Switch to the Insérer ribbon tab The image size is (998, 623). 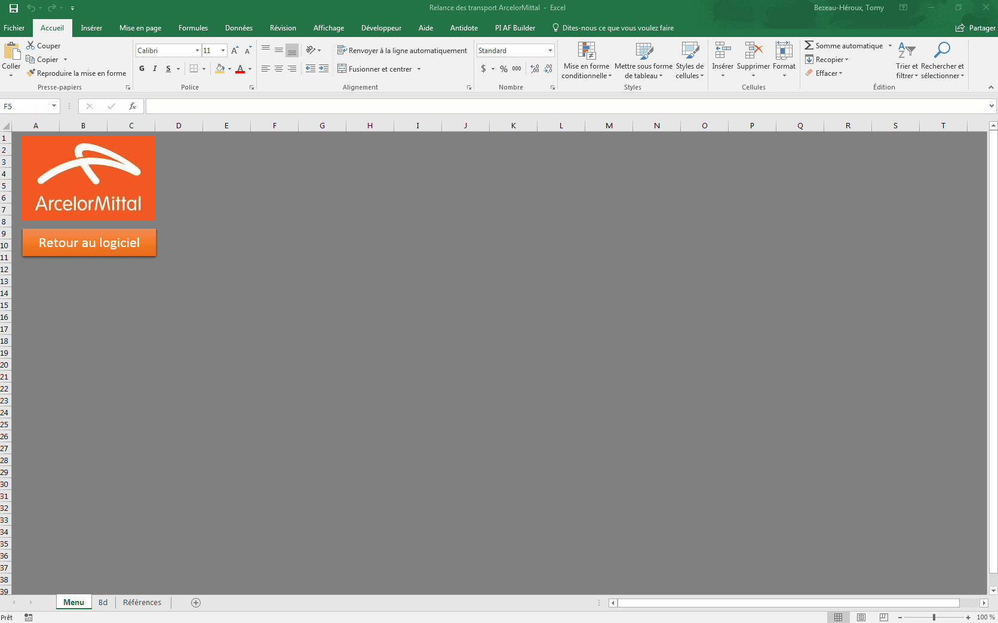[91, 28]
